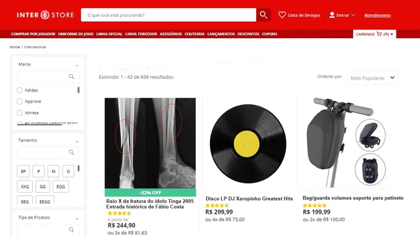This screenshot has width=420, height=236.
Task: Enable the Approve brand checkbox
Action: [20, 101]
